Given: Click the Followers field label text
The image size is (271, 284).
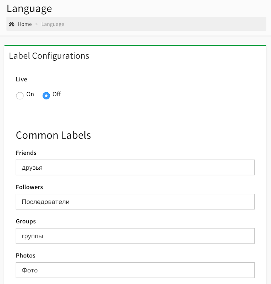Looking at the screenshot, I should click(29, 187).
